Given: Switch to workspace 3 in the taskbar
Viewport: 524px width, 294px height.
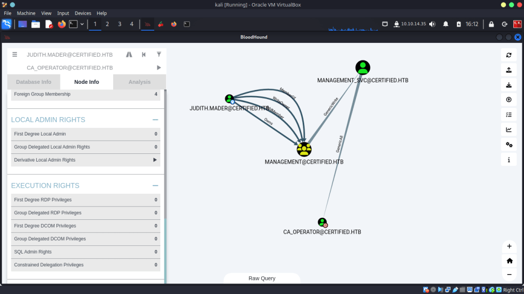Looking at the screenshot, I should 119,24.
